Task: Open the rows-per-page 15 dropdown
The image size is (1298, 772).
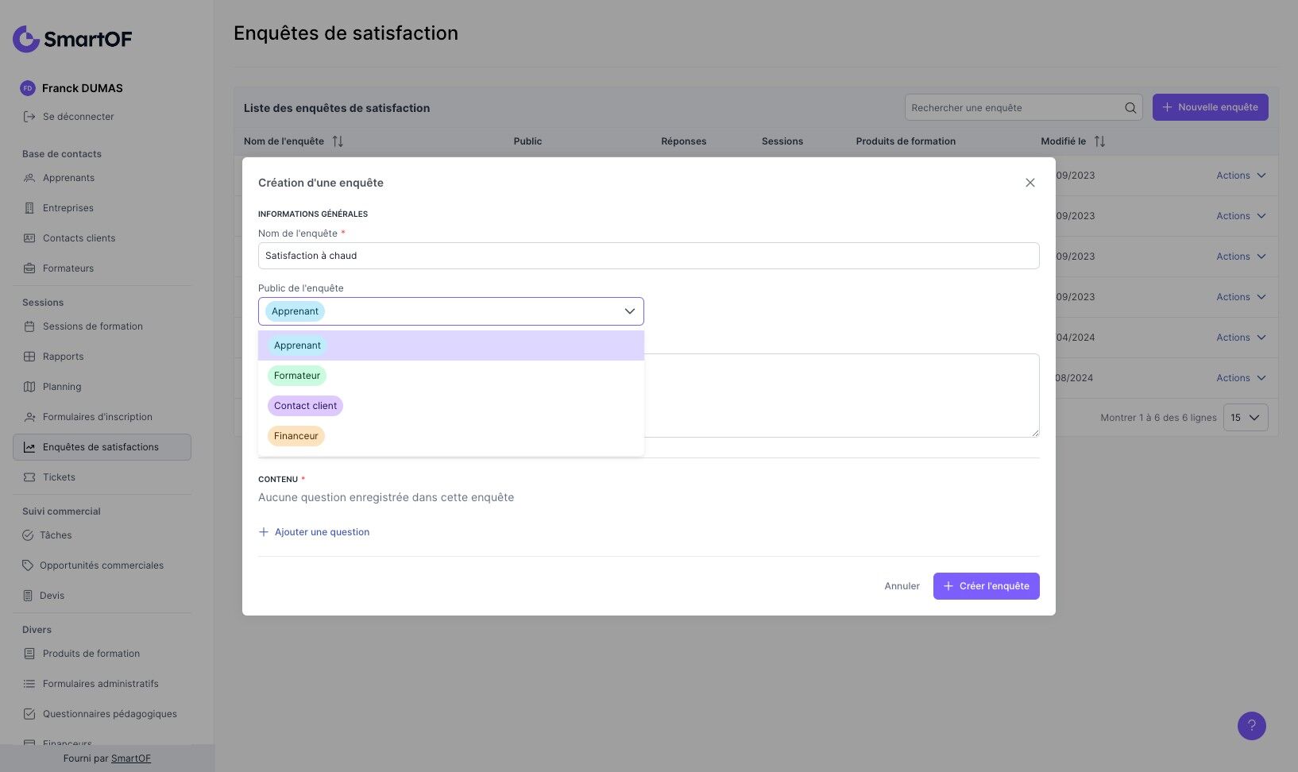Action: (x=1245, y=418)
